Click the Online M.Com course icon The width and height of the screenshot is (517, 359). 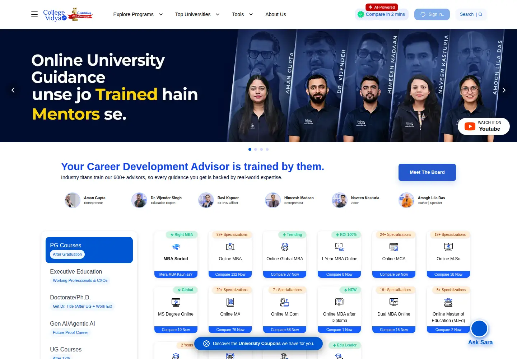coord(285,302)
